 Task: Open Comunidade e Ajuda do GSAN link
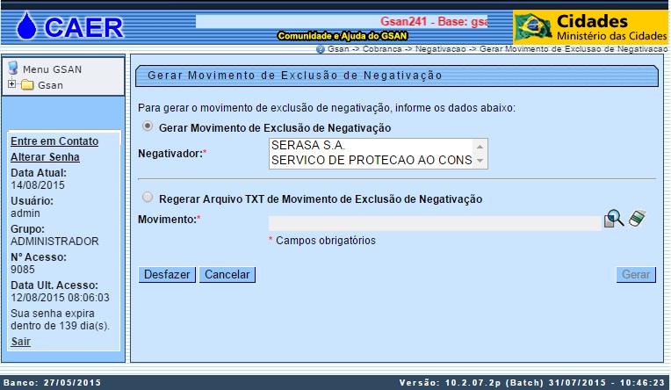tap(343, 36)
